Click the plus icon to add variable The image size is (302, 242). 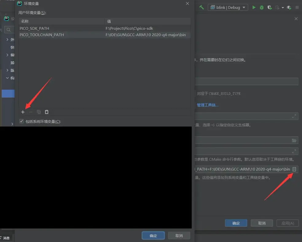(23, 112)
